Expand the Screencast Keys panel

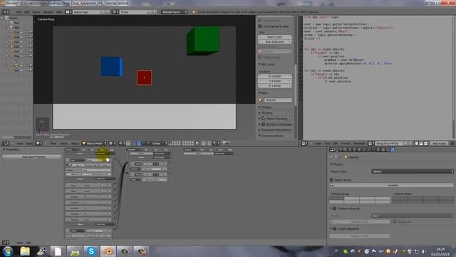(259, 136)
